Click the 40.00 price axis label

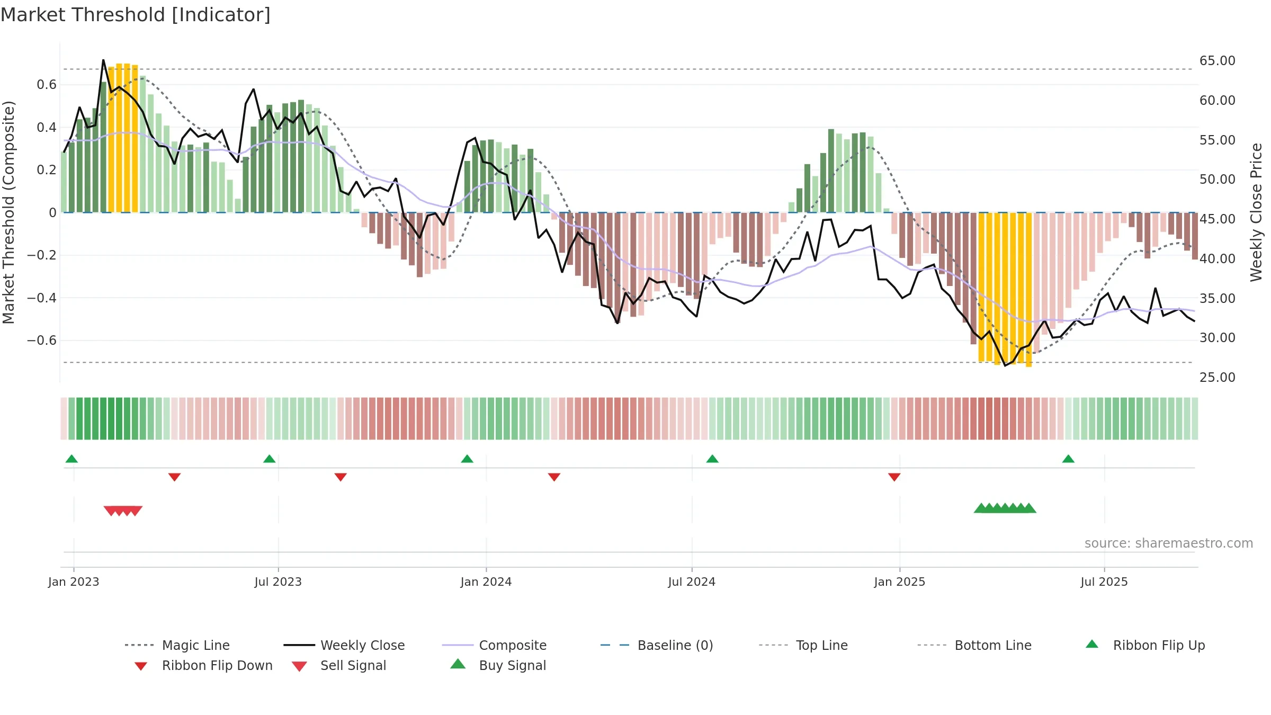point(1217,258)
